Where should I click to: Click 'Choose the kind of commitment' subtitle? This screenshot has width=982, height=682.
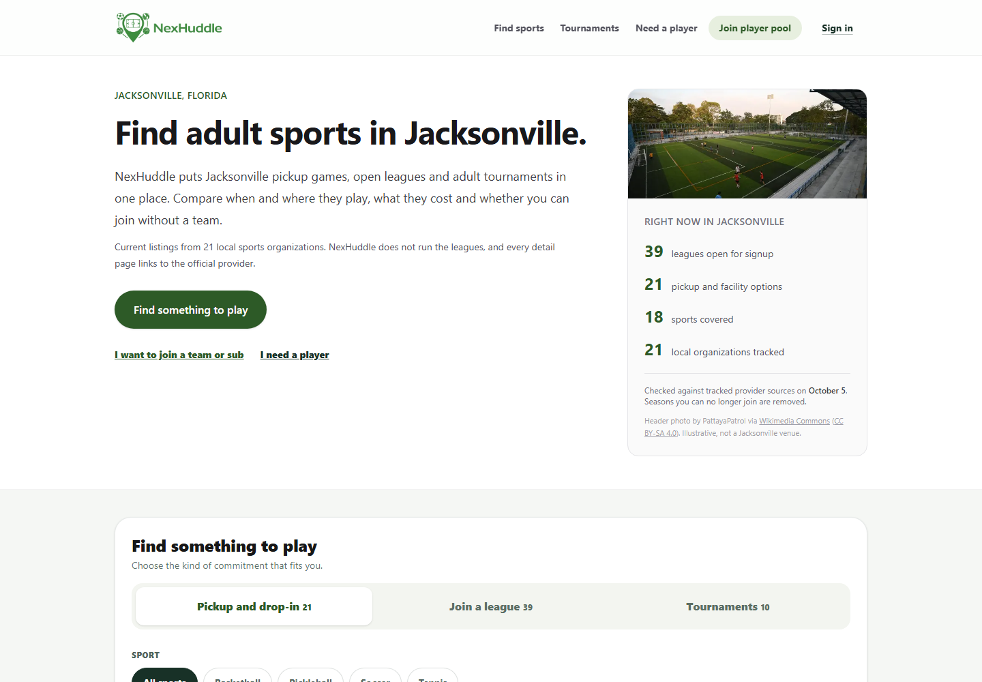tap(227, 565)
